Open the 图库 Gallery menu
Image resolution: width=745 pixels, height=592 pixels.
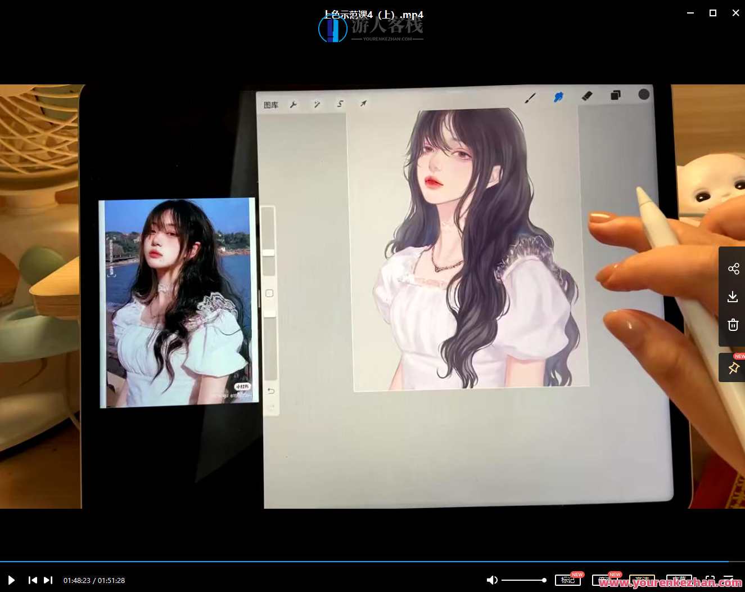(x=271, y=105)
